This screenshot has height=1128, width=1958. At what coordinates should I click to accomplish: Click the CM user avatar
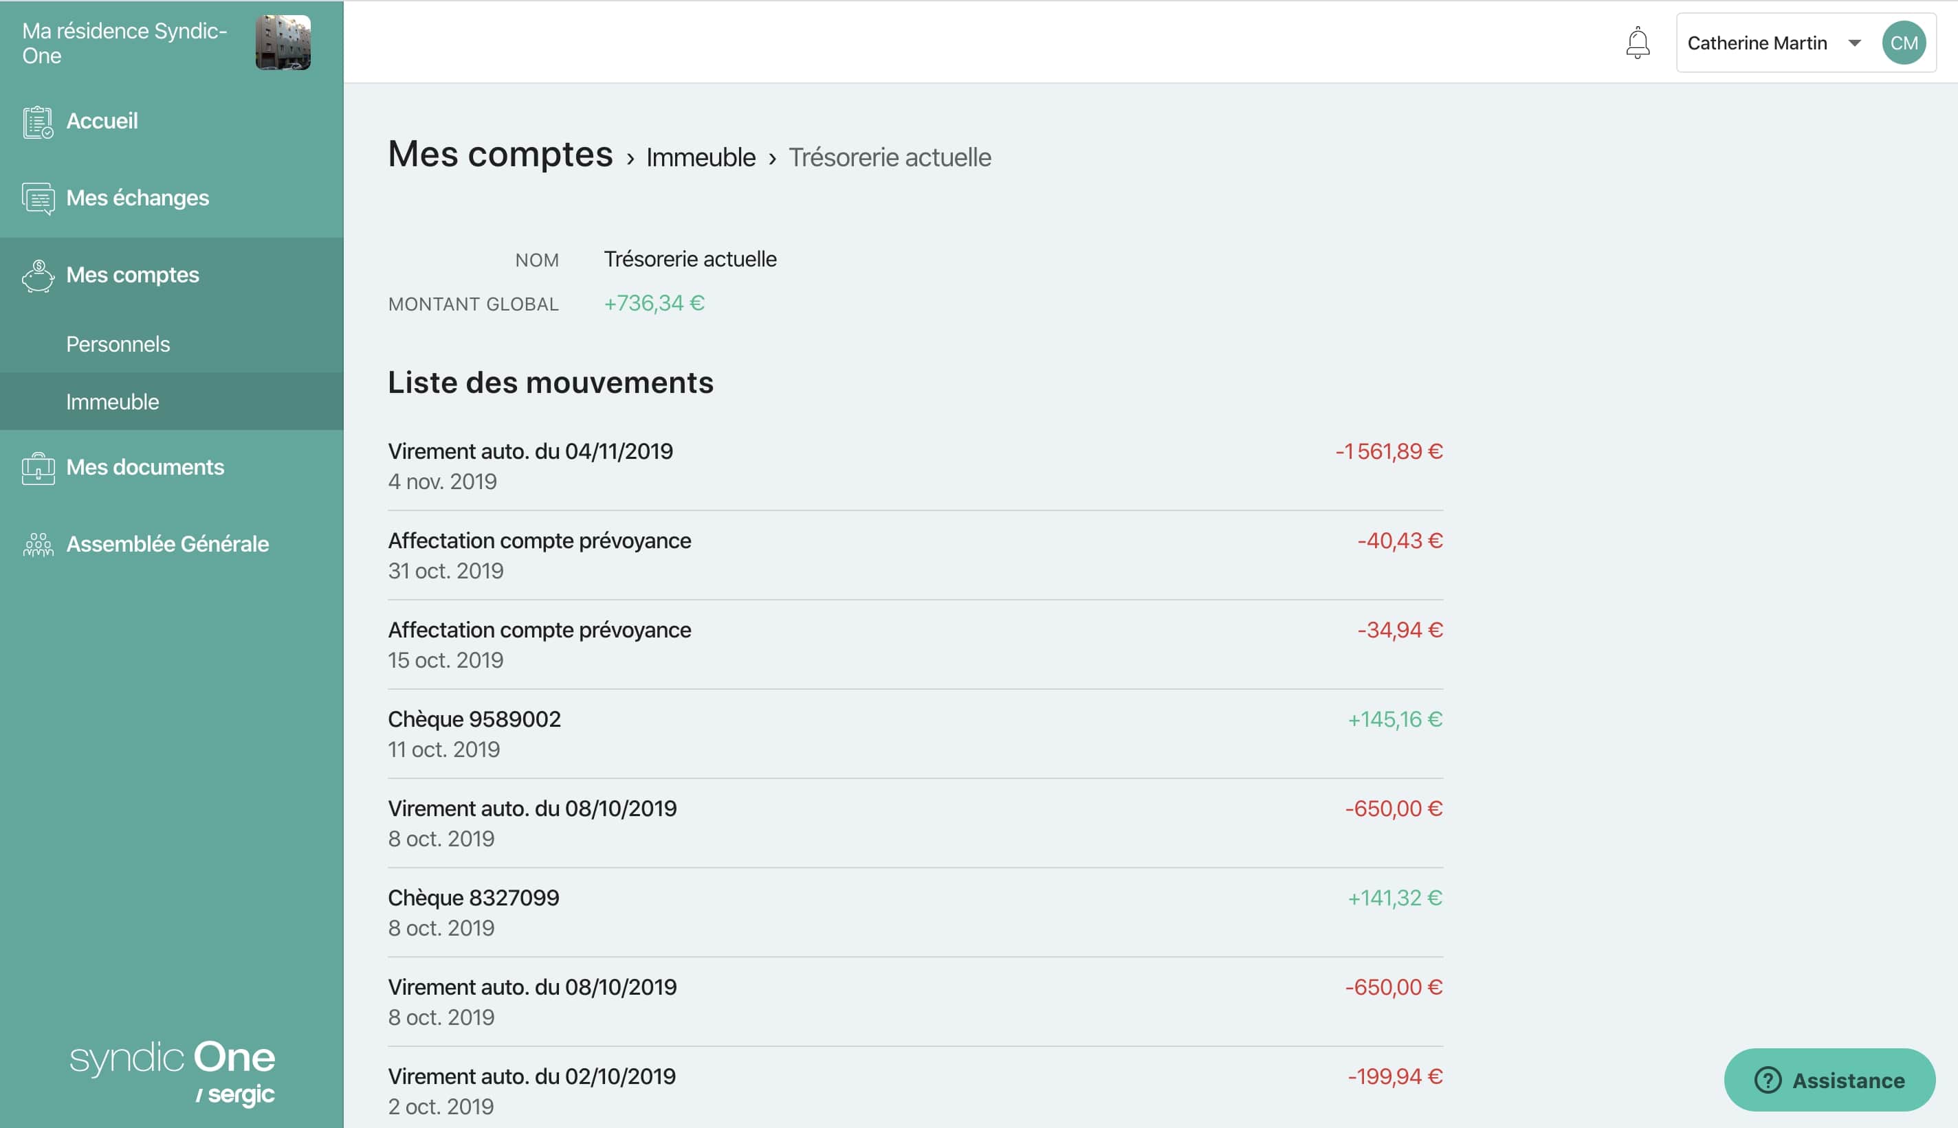click(1903, 43)
